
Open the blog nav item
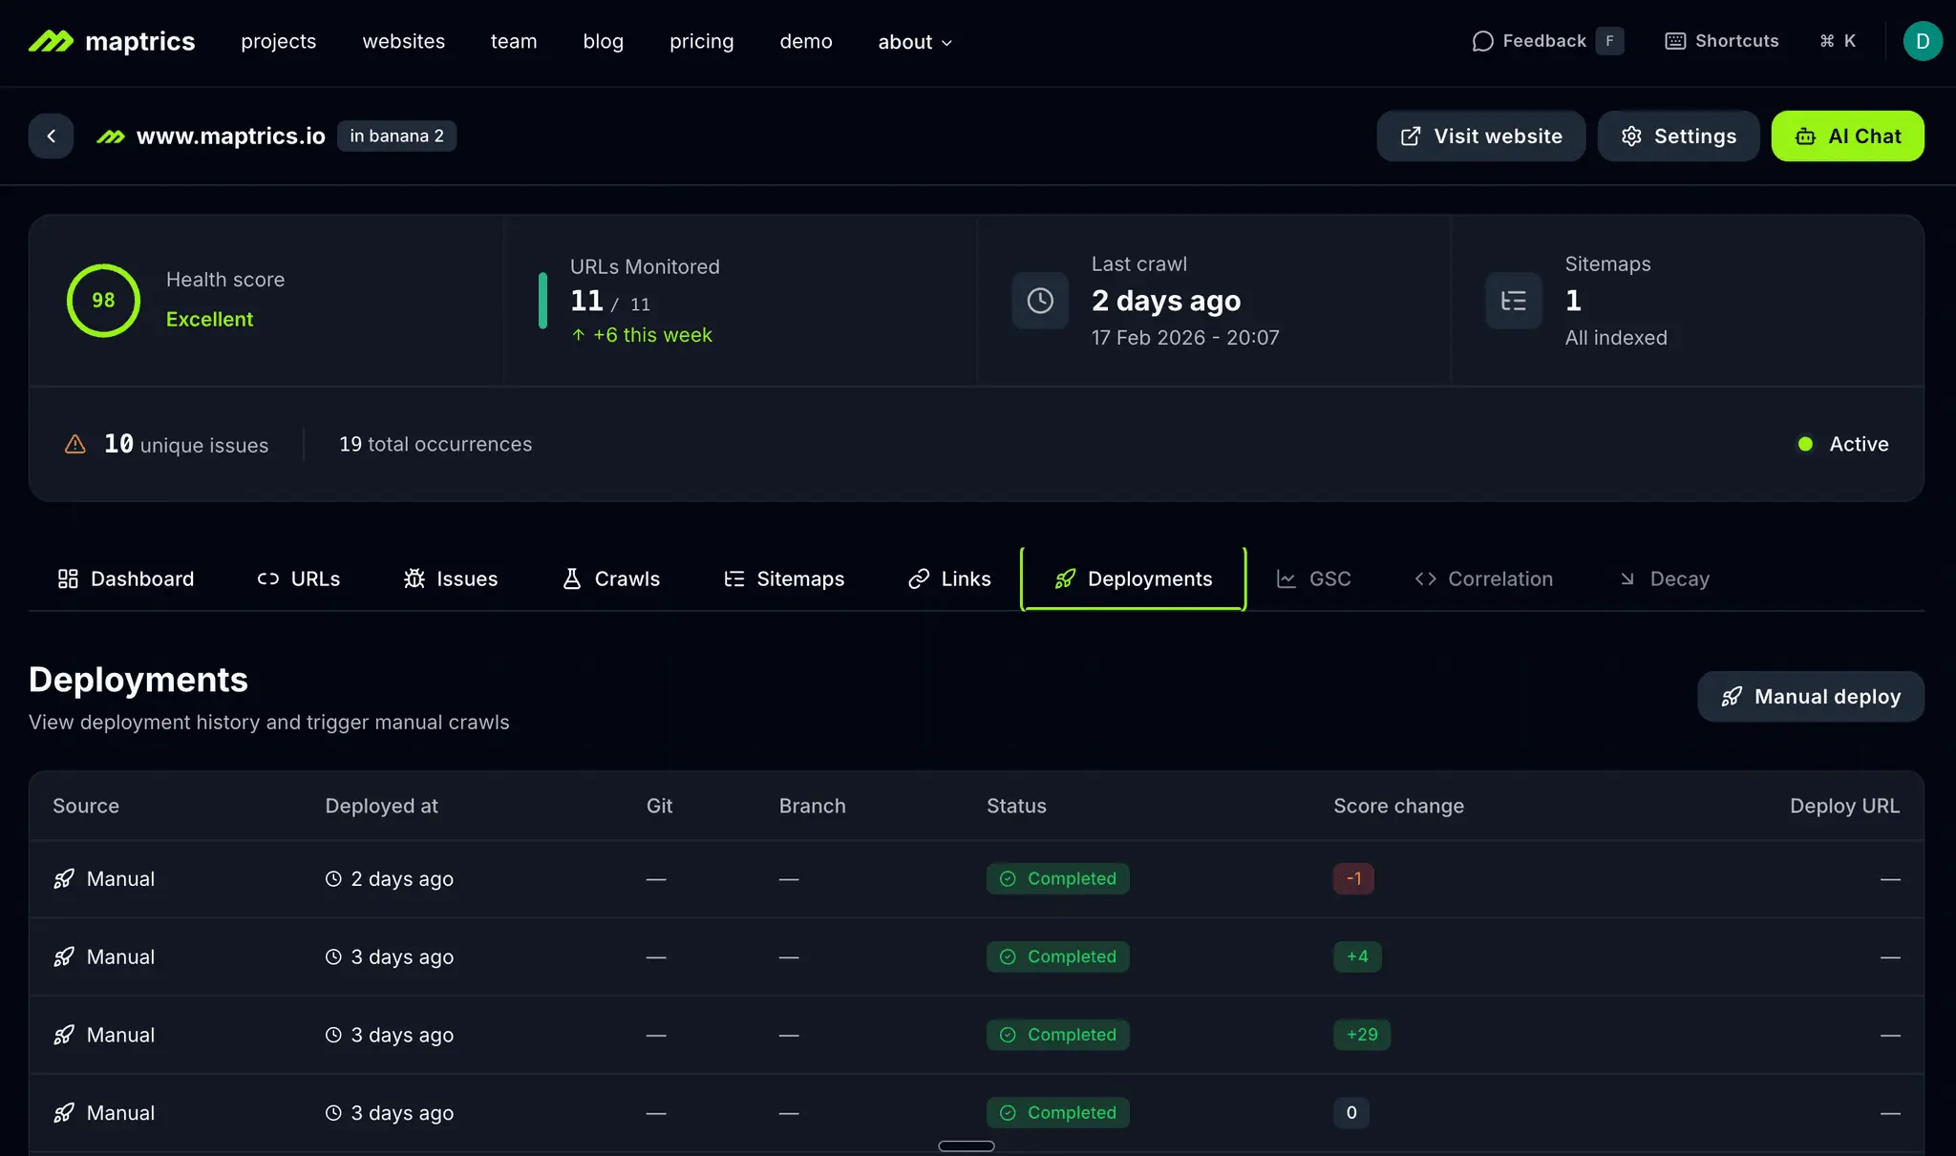[x=603, y=41]
